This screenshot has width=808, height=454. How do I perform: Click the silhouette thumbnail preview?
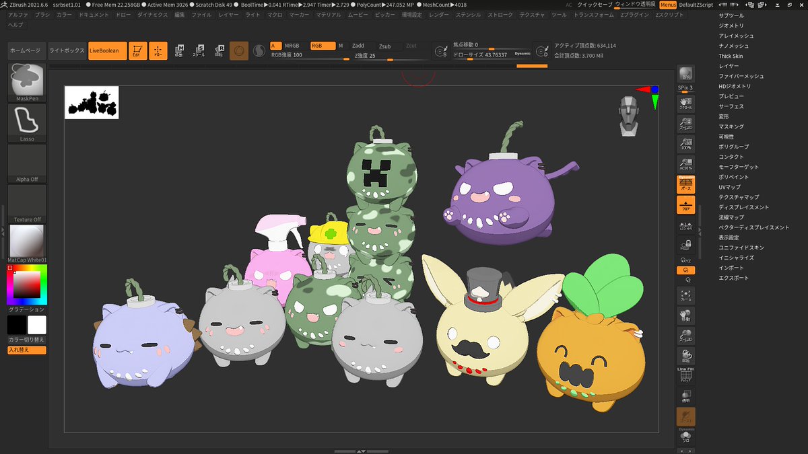92,102
